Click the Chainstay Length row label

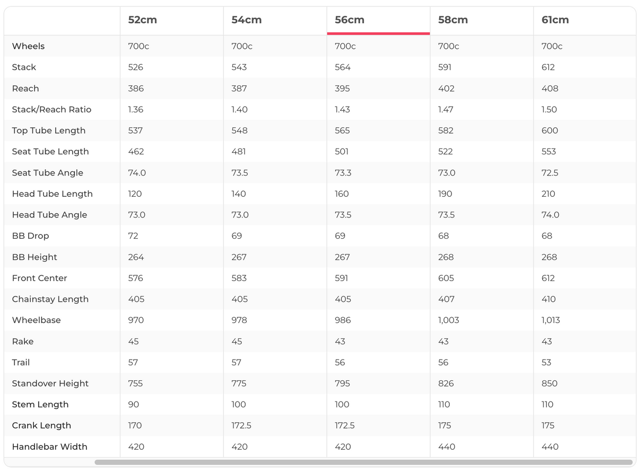coord(50,299)
